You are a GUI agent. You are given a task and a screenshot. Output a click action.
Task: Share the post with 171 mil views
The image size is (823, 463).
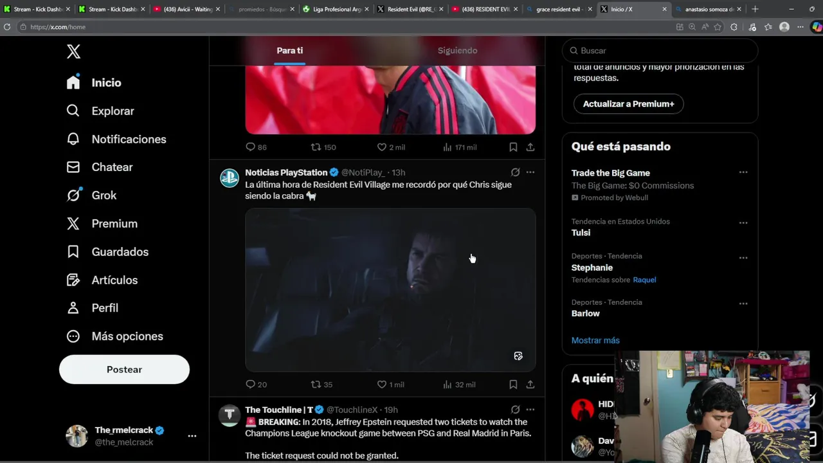pos(530,147)
